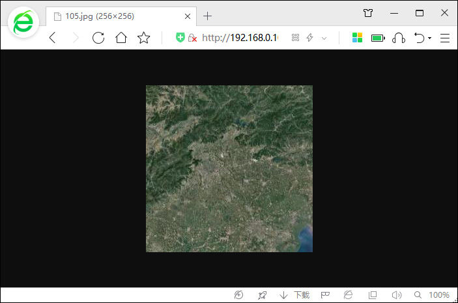Click the 100% zoom level
The height and width of the screenshot is (303, 458).
439,295
